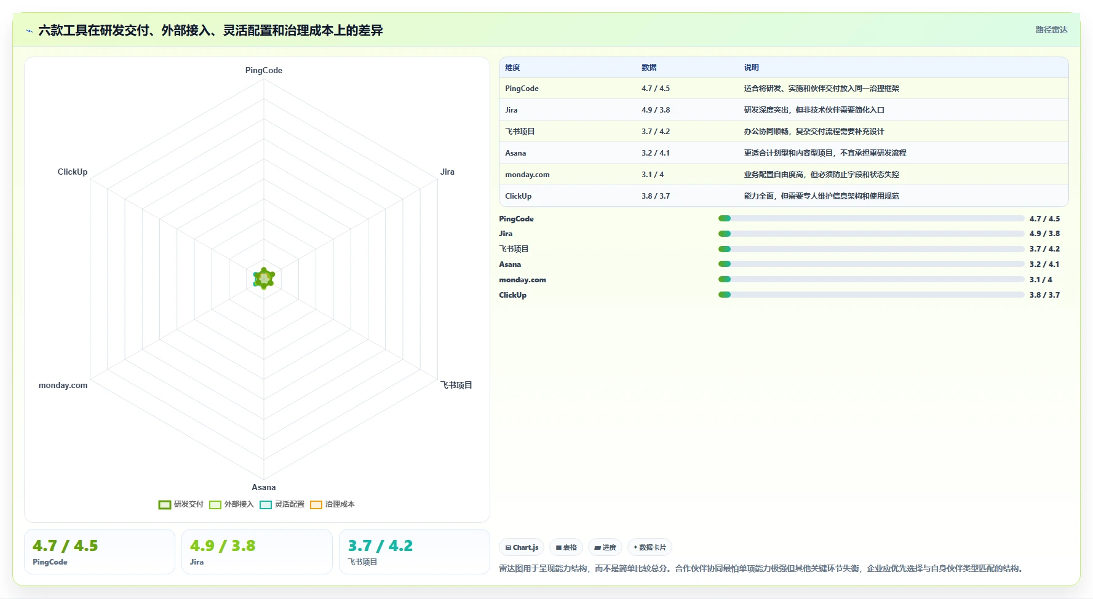Click the ClickUp radar axis label
The width and height of the screenshot is (1093, 599).
tap(73, 172)
